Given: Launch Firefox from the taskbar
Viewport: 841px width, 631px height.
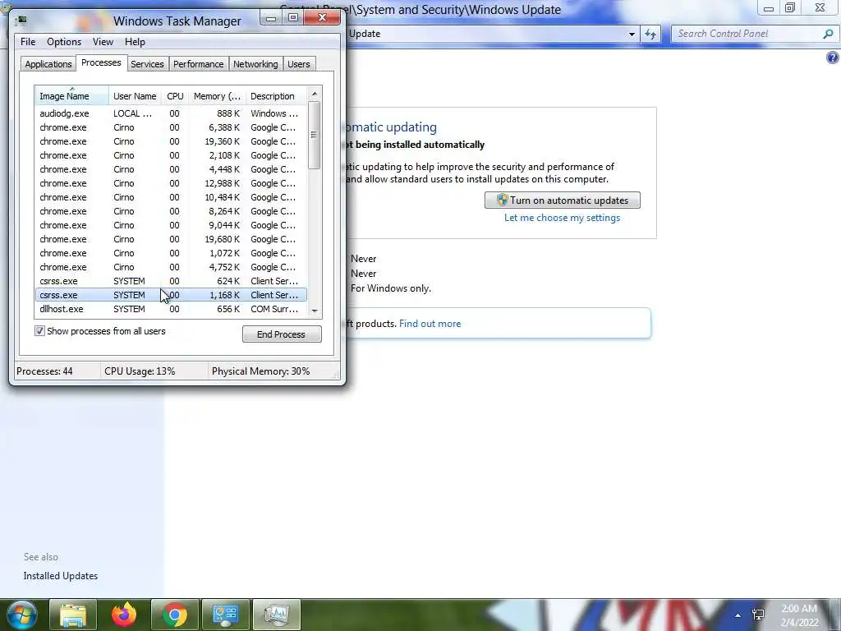Looking at the screenshot, I should (x=124, y=615).
